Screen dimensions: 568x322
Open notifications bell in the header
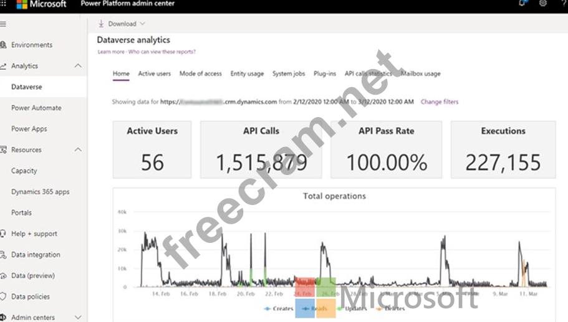pos(522,4)
